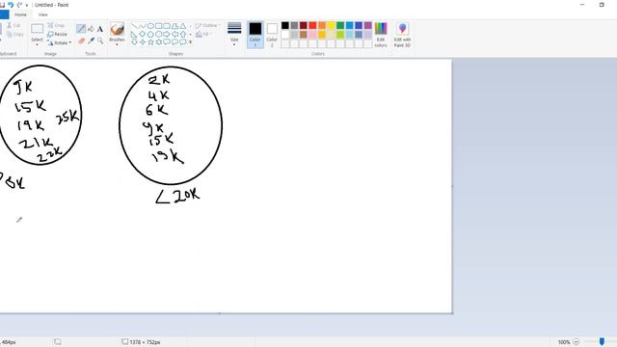
Task: Open the Edit colors dialog
Action: [x=381, y=35]
